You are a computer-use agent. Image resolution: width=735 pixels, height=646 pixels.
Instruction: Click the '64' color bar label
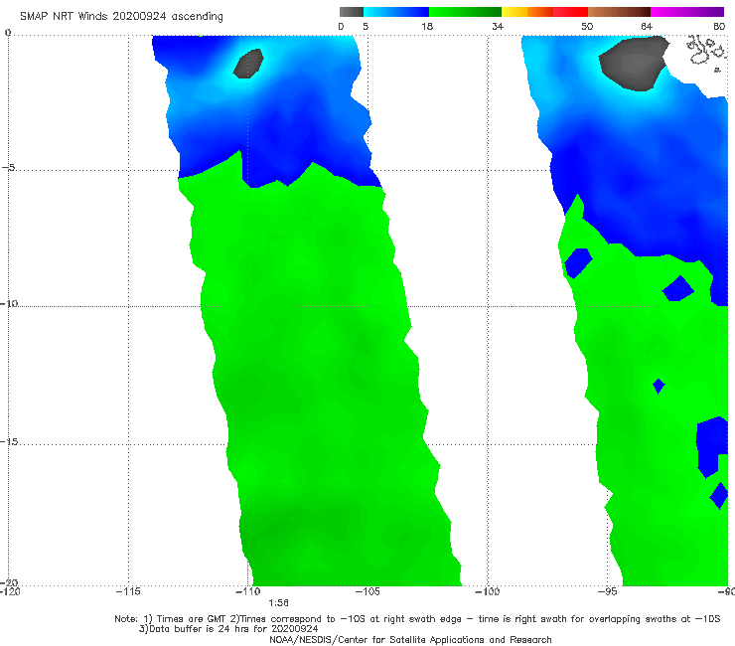coord(647,27)
